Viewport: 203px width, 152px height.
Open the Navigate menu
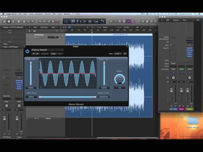[x=39, y=14]
